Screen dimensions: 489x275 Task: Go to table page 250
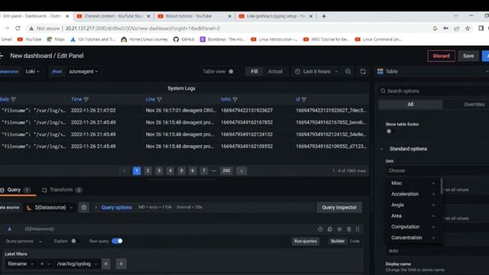226,171
